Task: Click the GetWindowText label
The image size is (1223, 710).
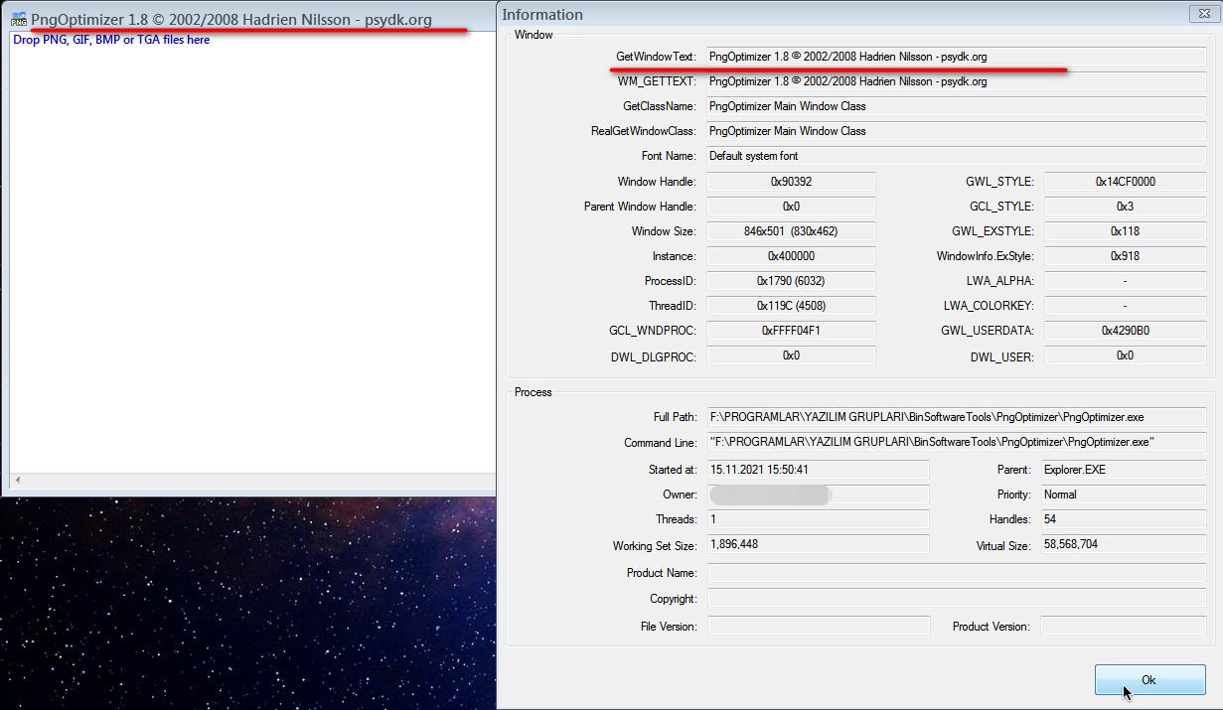Action: [656, 57]
